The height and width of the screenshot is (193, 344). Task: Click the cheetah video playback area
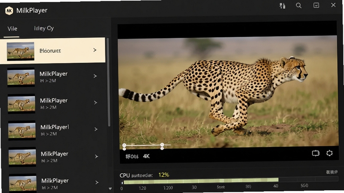click(x=228, y=92)
